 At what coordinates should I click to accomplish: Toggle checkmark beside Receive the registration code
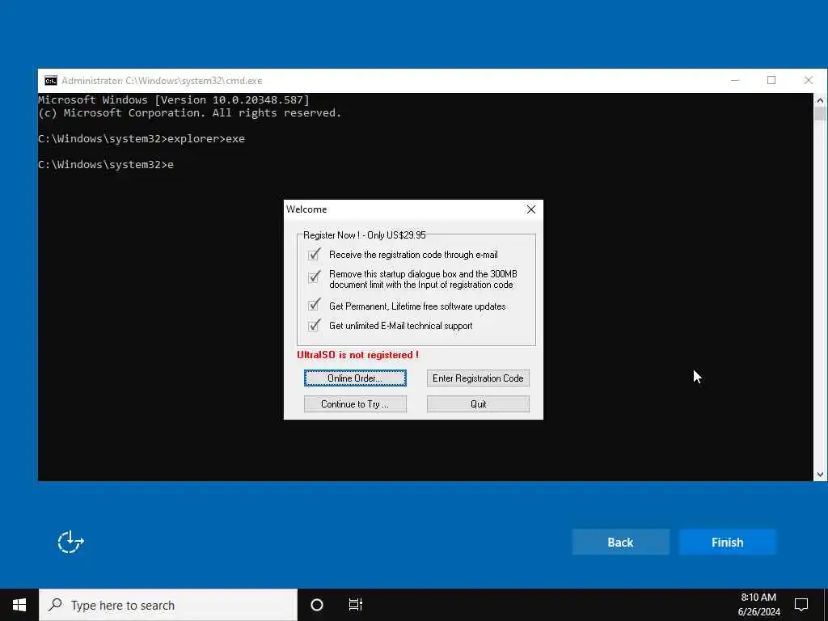click(315, 255)
